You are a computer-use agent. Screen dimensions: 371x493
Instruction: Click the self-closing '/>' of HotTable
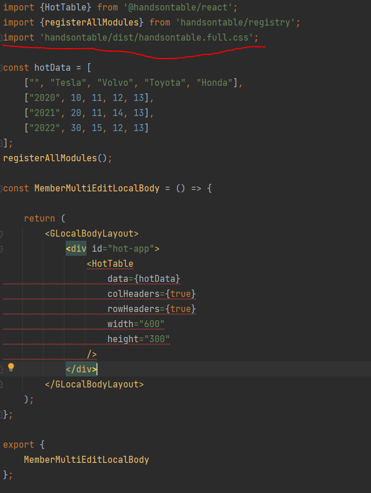(92, 354)
